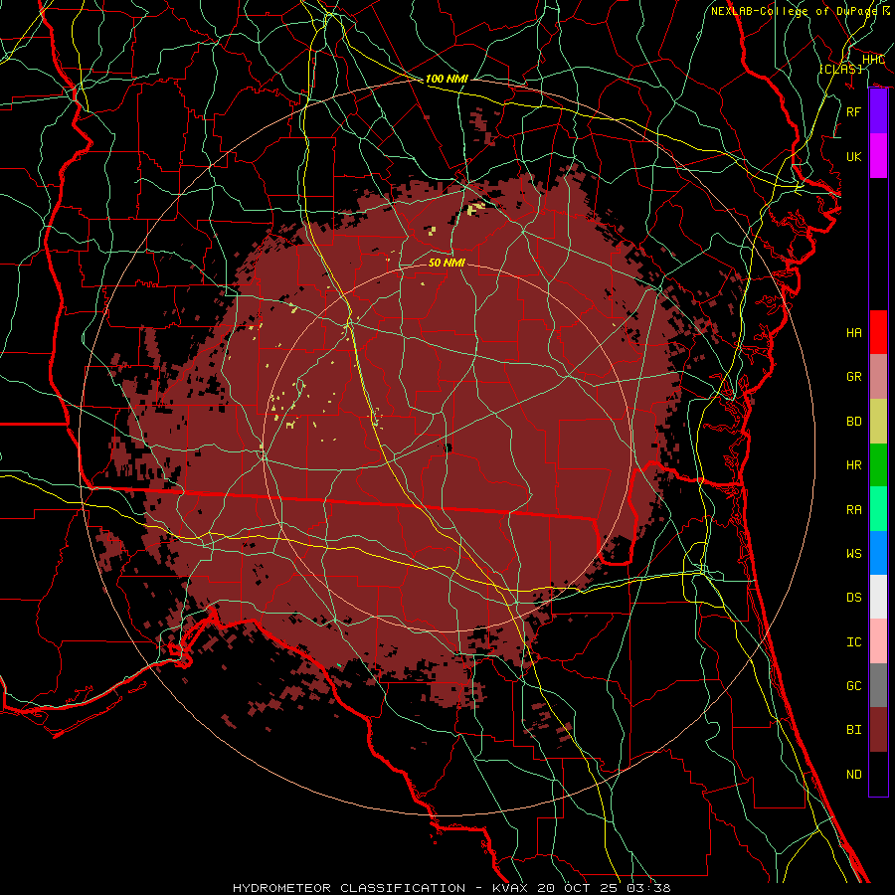The height and width of the screenshot is (895, 895).
Task: Click the UK legend label text
Action: pyautogui.click(x=854, y=156)
